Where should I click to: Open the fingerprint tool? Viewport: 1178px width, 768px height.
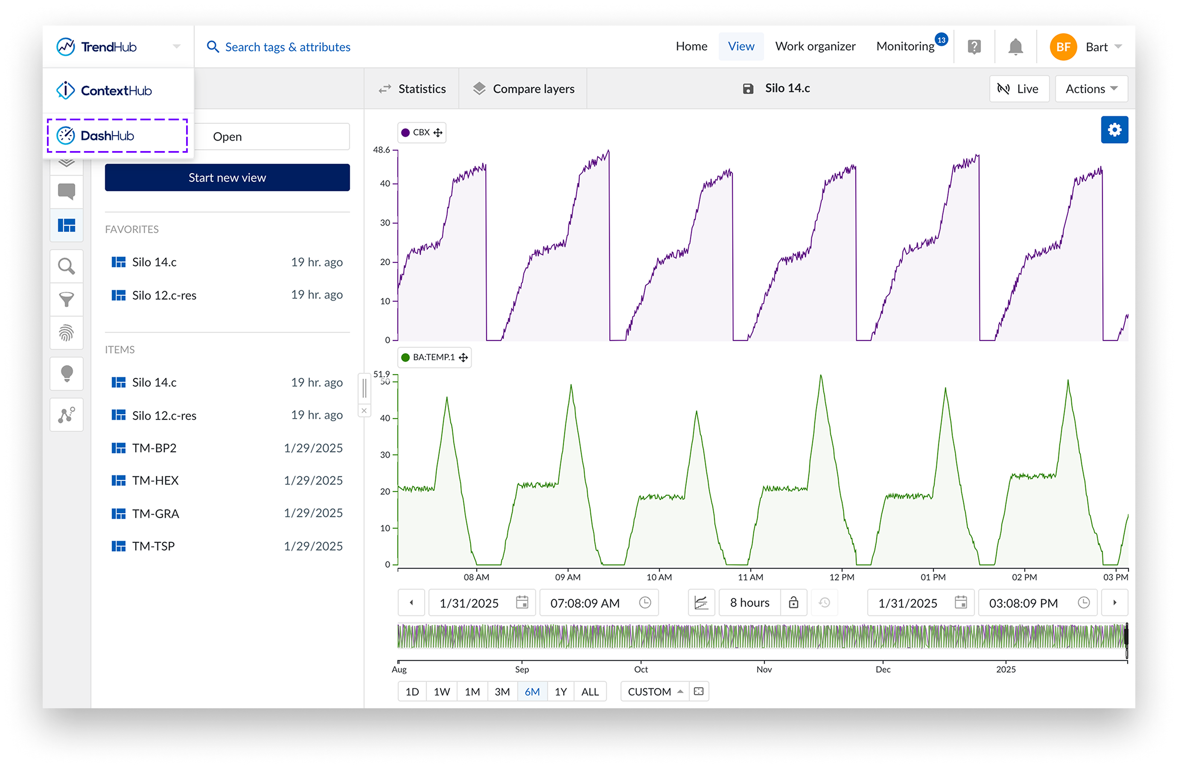[66, 333]
